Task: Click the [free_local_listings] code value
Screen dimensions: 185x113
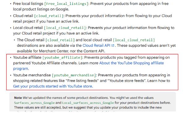Action: [66, 4]
